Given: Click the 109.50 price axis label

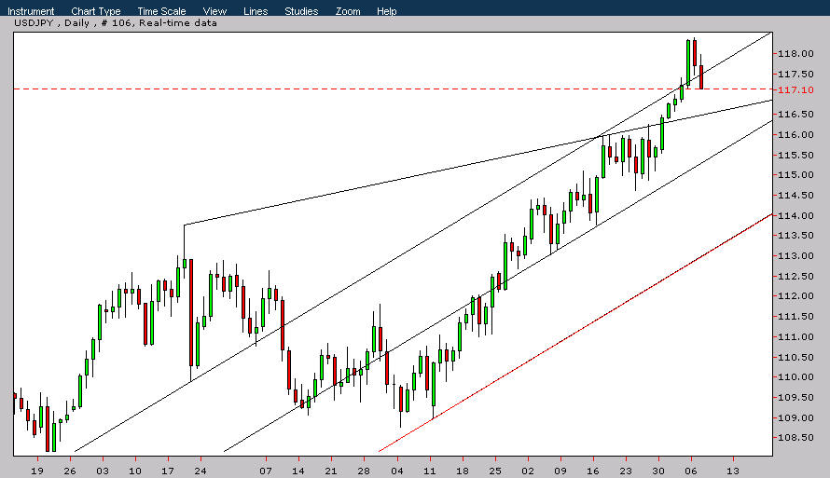Looking at the screenshot, I should [795, 398].
